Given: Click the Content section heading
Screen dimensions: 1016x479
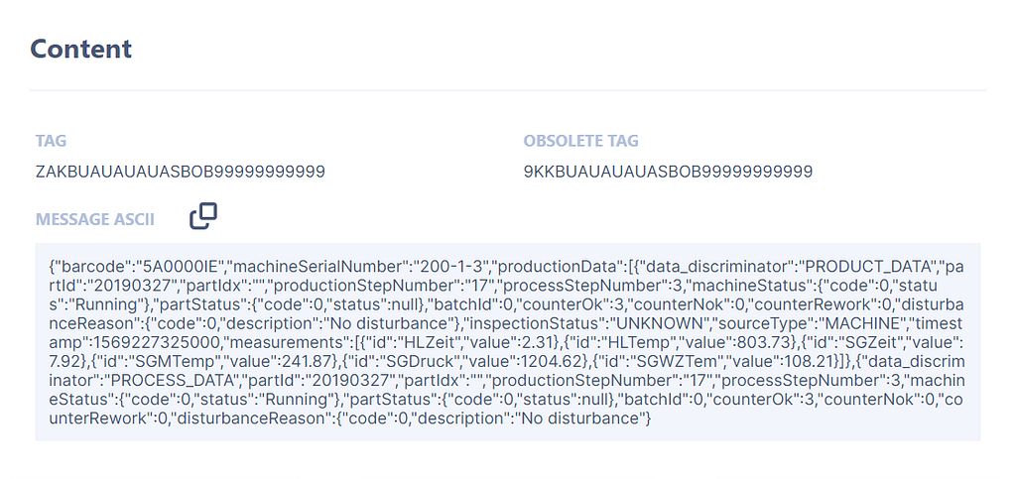Looking at the screenshot, I should click(80, 48).
